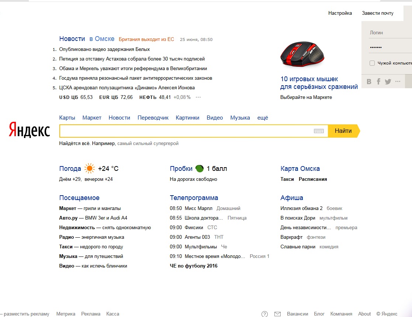Click the Яндекс logo
Viewport: 412px width, 317px height.
tap(30, 130)
